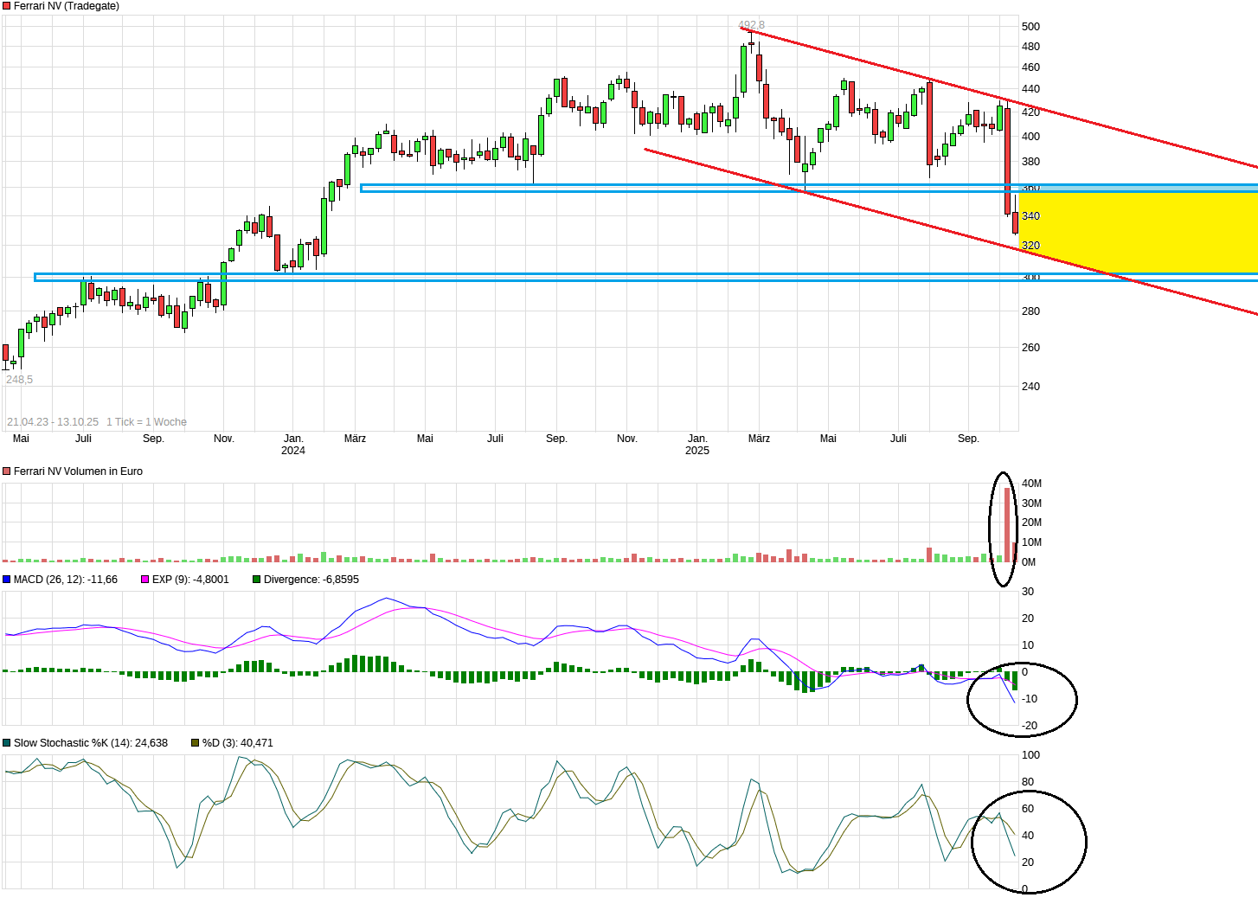
Task: Click the olive %D (3) legend square
Action: 196,743
